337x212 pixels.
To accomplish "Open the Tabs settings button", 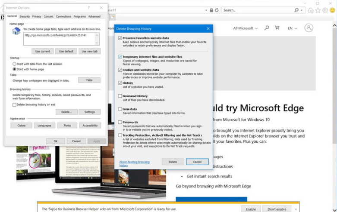I will pyautogui.click(x=89, y=80).
